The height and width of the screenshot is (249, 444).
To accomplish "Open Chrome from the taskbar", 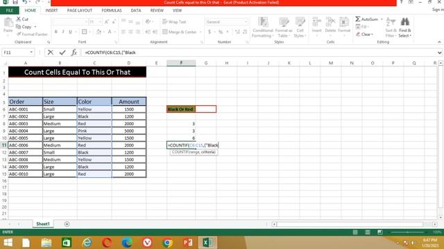I will click(167, 243).
